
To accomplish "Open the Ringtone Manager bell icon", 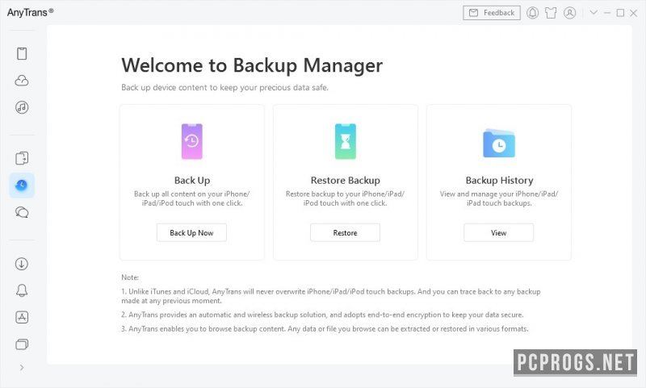I will 22,290.
